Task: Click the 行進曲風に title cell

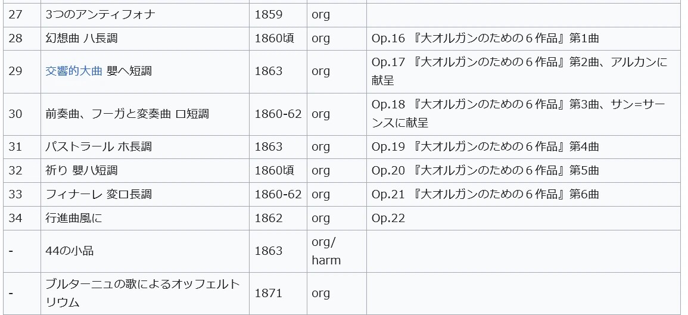Action: coord(74,218)
